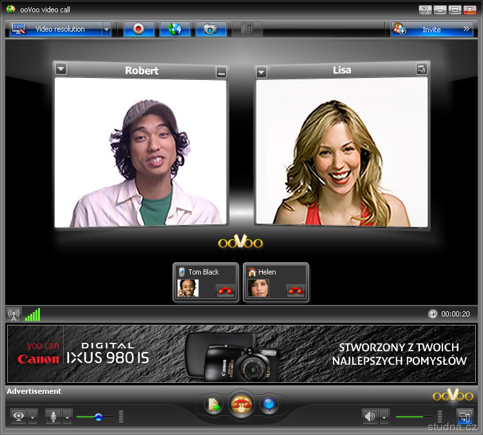This screenshot has width=483, height=435.
Task: Select Helen's avatar thumbnail
Action: (x=258, y=288)
